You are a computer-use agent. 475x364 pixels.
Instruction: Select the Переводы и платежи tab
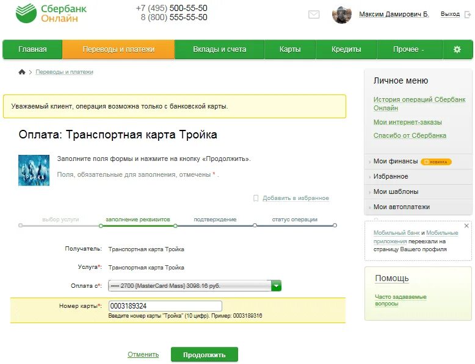[118, 49]
